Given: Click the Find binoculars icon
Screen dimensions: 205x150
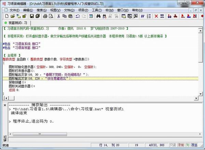Looking at the screenshot, I should point(98,16).
